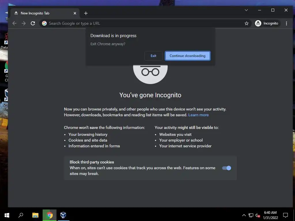Open Chrome three-dot menu
Screen dimensions: 295x221
(286, 23)
